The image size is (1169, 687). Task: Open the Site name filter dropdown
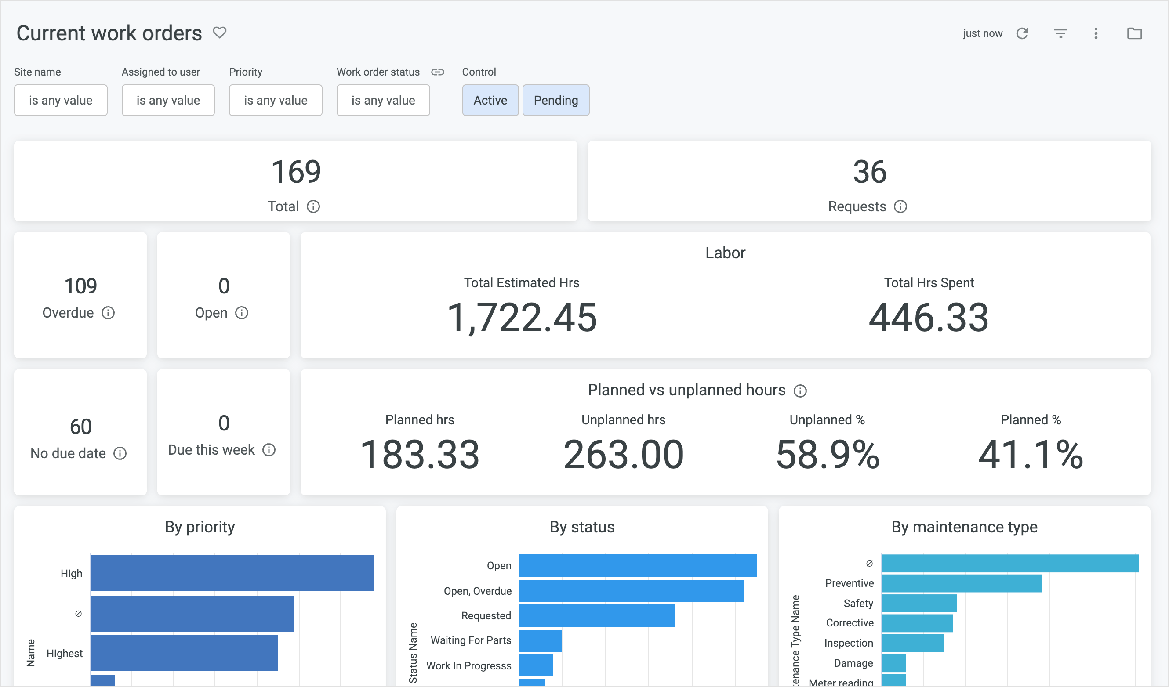coord(61,100)
